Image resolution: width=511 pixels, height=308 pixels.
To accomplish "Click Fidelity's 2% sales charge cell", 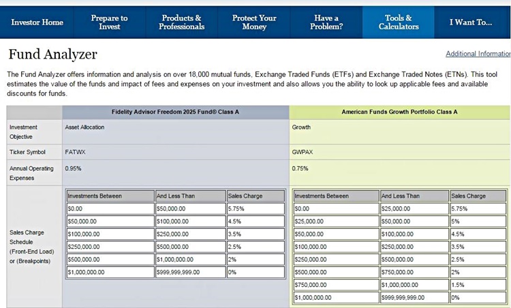I will 255,260.
